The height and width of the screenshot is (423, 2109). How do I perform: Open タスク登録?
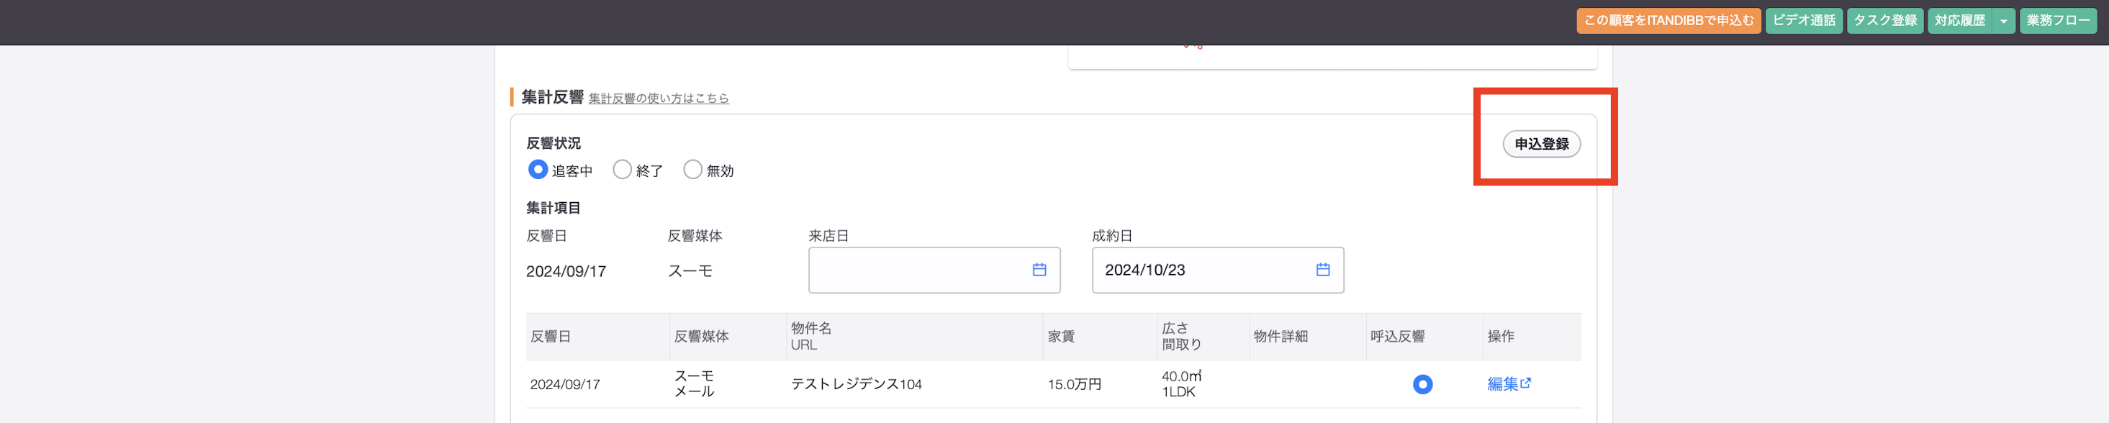point(1884,20)
